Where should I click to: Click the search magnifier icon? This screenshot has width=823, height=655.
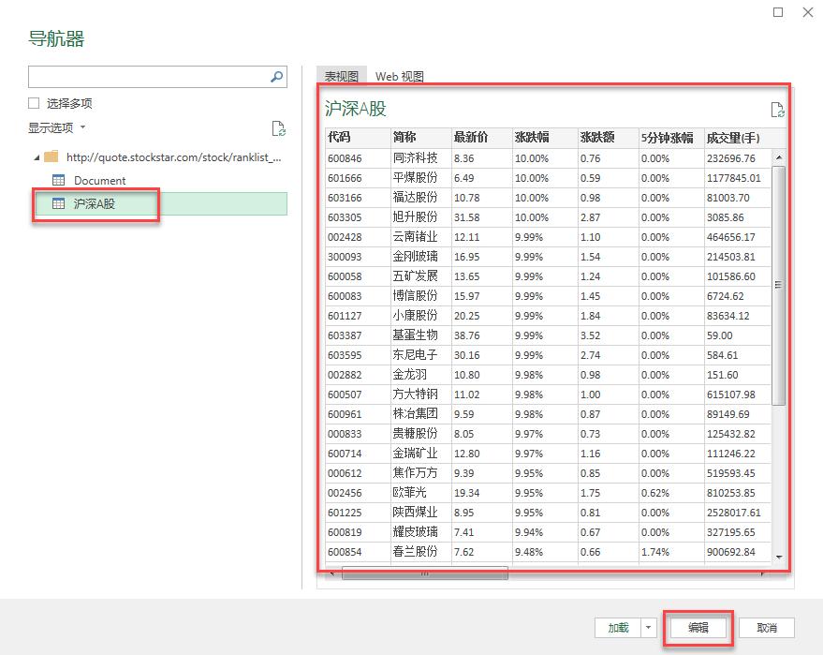(276, 76)
